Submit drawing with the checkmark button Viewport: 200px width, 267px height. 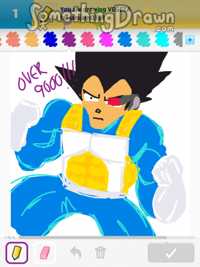tap(171, 253)
